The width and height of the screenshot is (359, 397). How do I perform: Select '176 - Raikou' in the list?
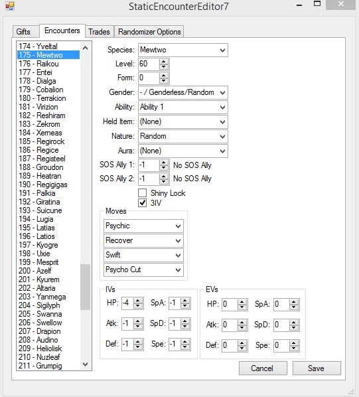coord(48,64)
